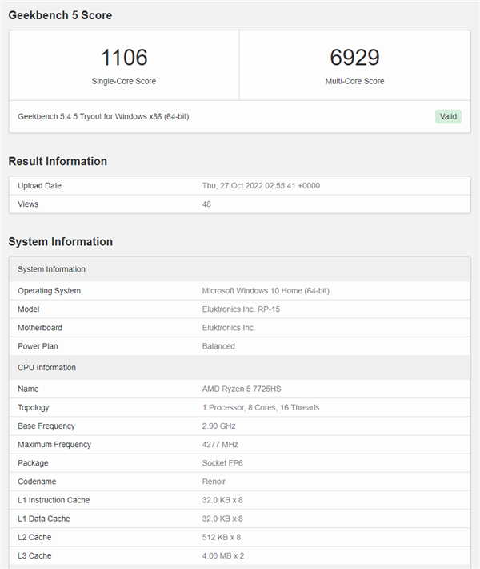Click the Views count of 48
The width and height of the screenshot is (480, 569).
pyautogui.click(x=207, y=204)
